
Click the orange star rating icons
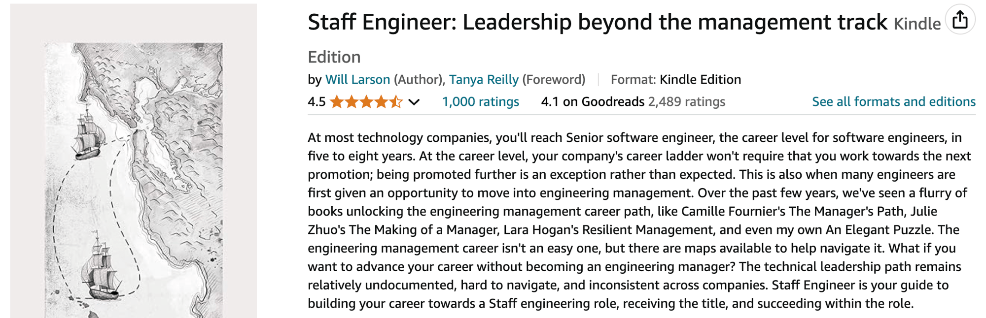(x=367, y=101)
